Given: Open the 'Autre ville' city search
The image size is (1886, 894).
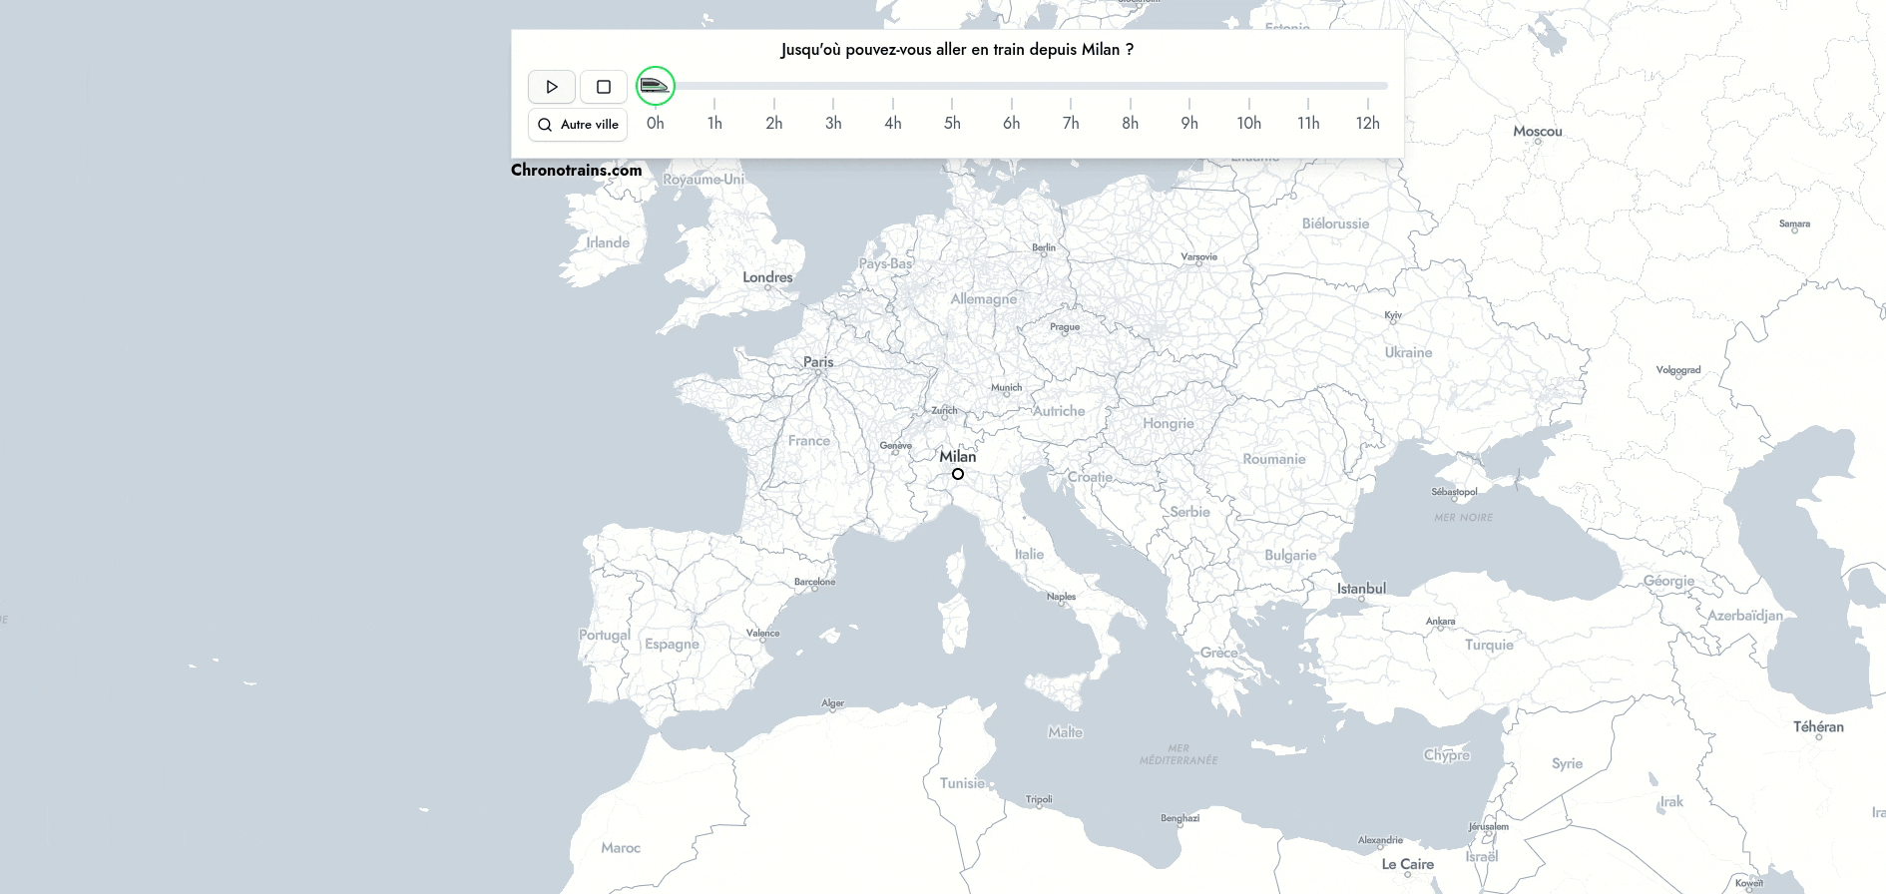Looking at the screenshot, I should 578,125.
